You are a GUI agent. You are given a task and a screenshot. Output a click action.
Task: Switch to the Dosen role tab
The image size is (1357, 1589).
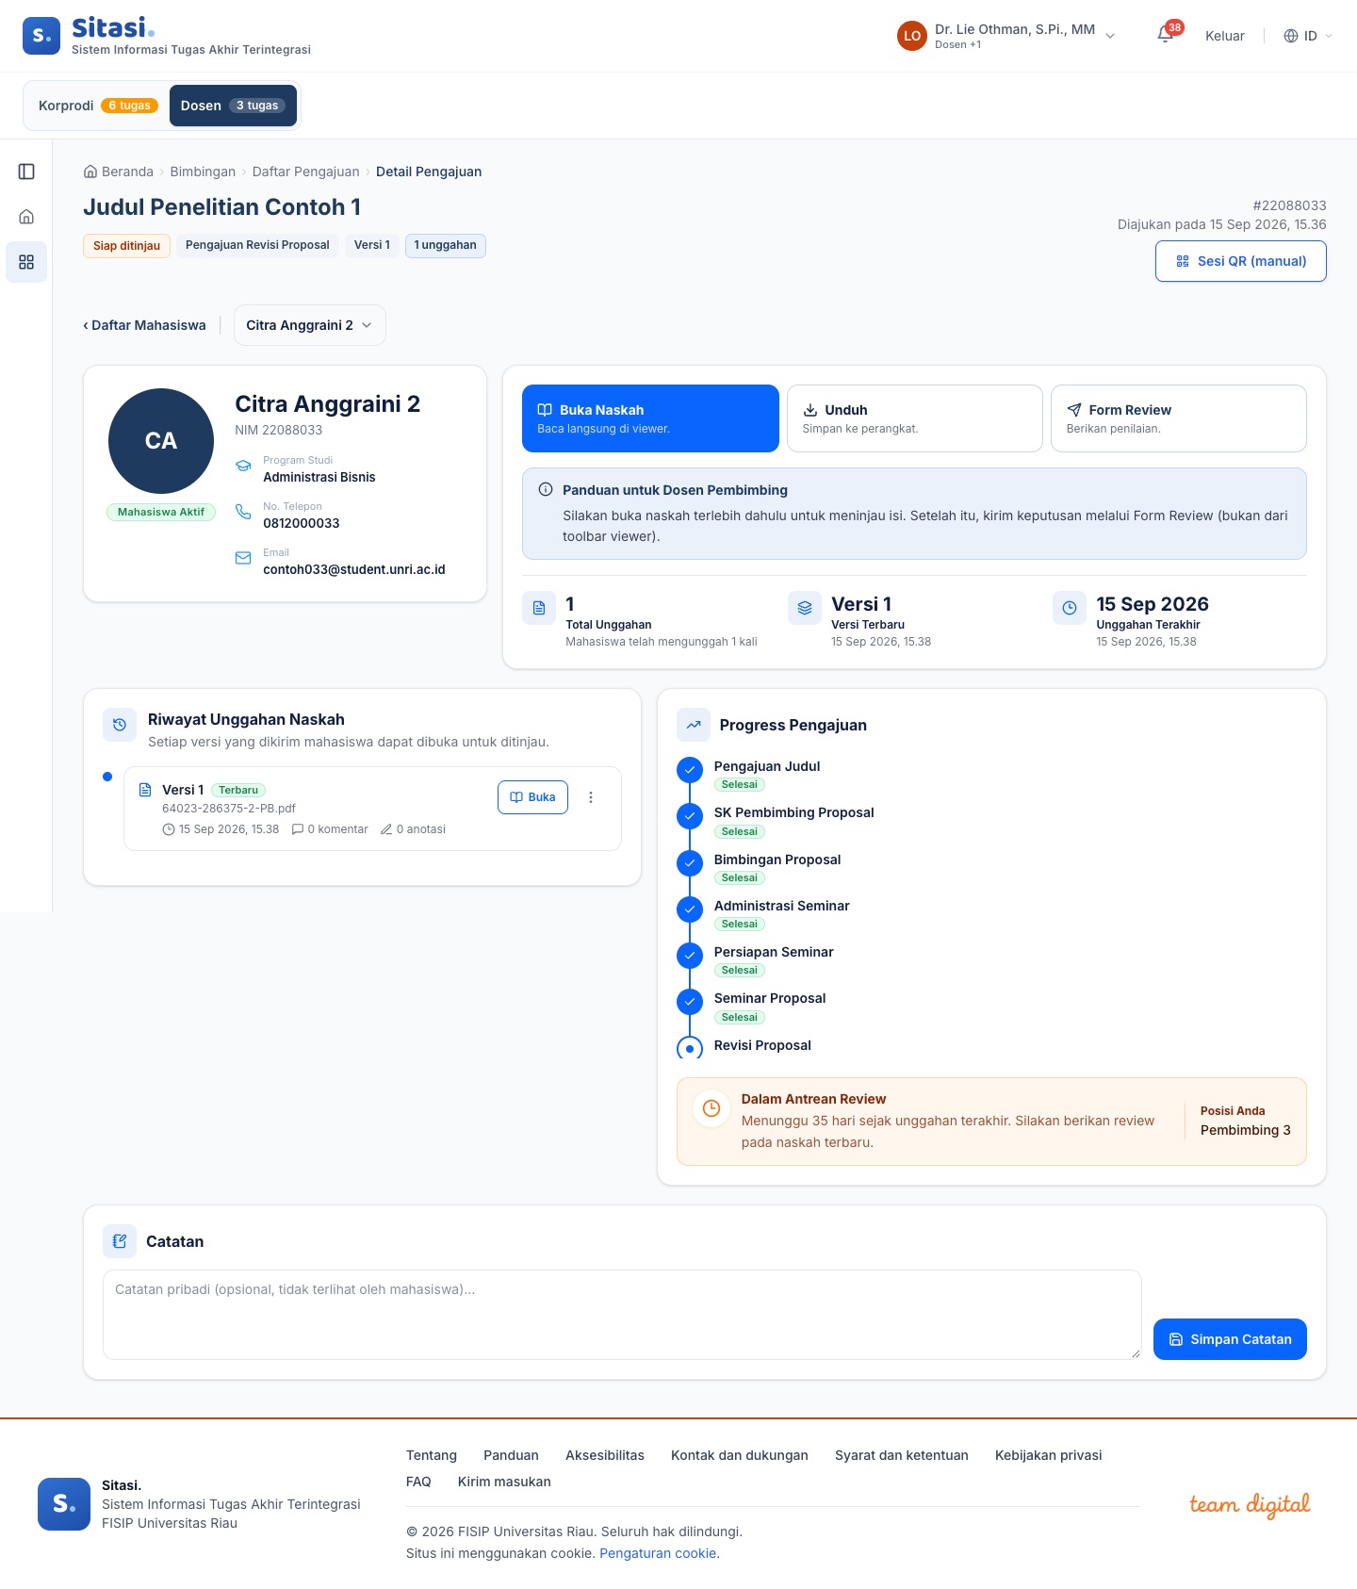click(x=233, y=106)
